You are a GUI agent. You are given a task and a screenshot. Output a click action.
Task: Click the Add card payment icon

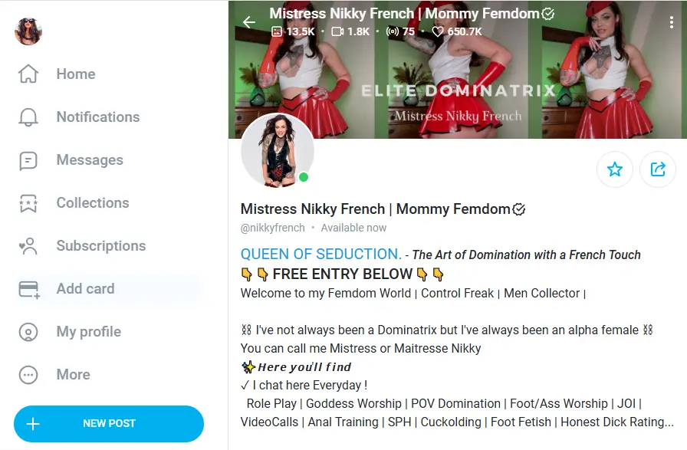pos(29,289)
